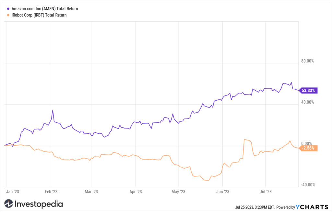The image size is (332, 212).
Task: Select the iRobot Corp (IRBT) Total Return legend label
Action: [x=39, y=15]
